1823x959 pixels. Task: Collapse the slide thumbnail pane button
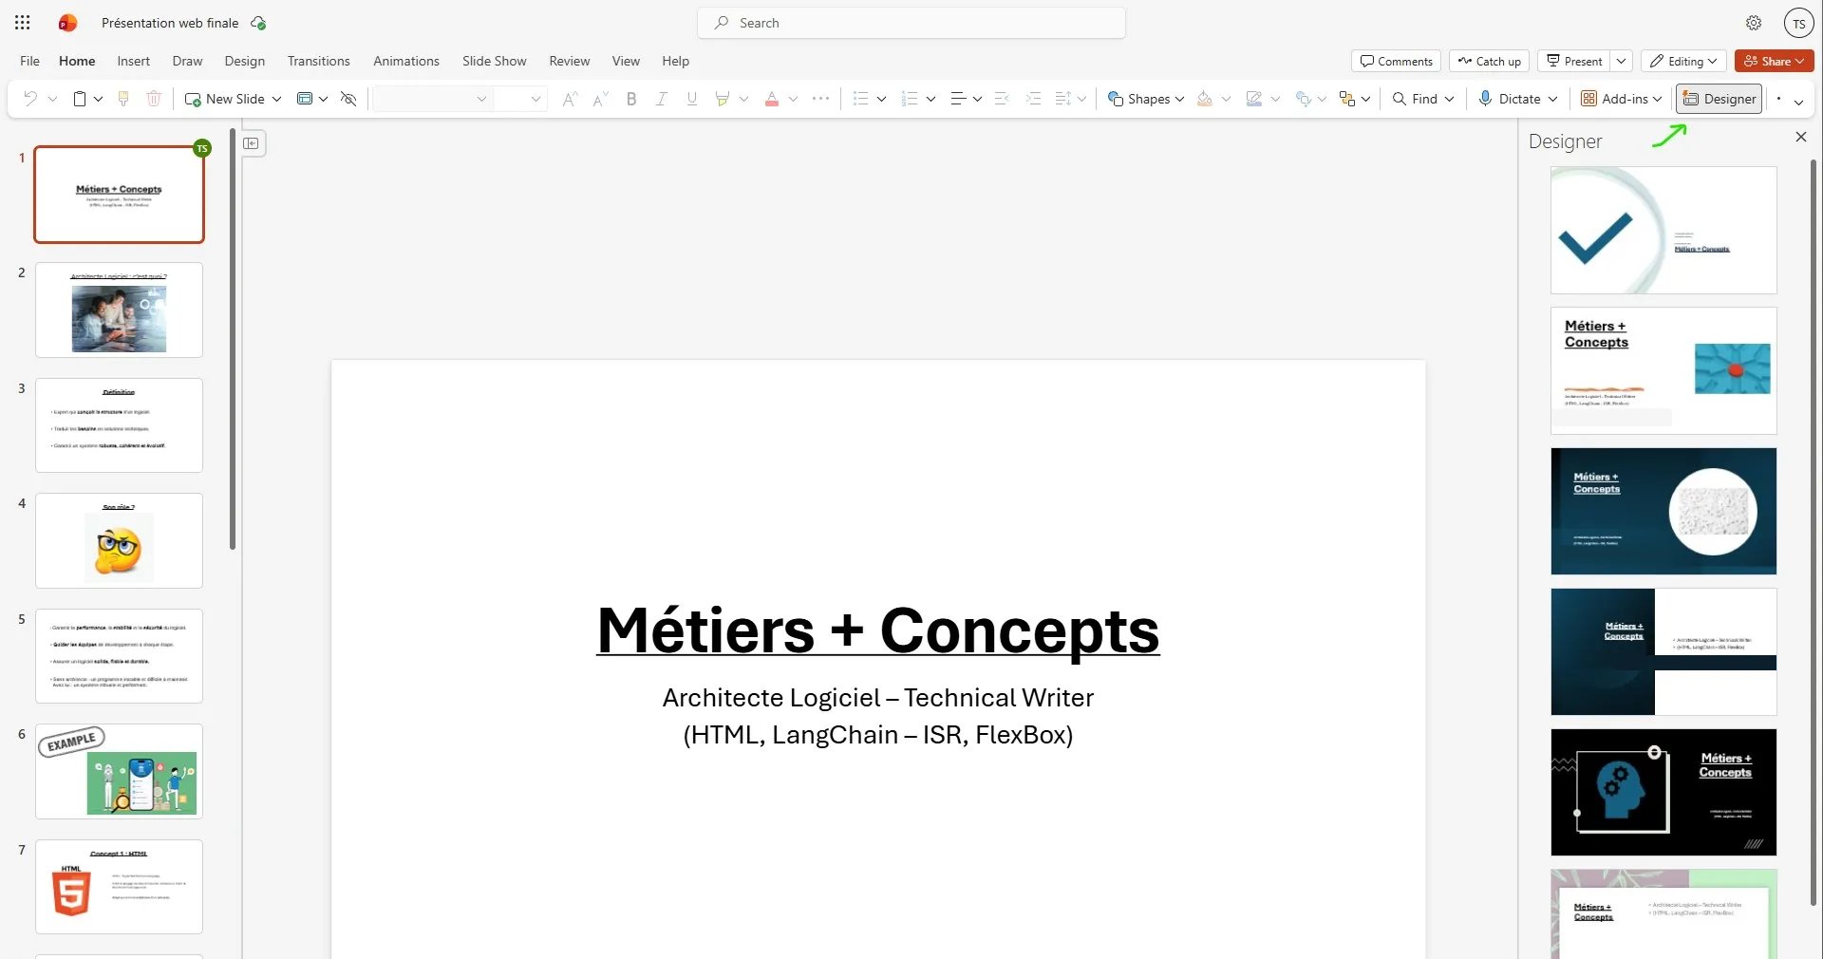coord(252,143)
